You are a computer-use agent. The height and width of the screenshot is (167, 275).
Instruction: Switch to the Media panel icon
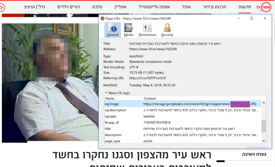(x=128, y=30)
